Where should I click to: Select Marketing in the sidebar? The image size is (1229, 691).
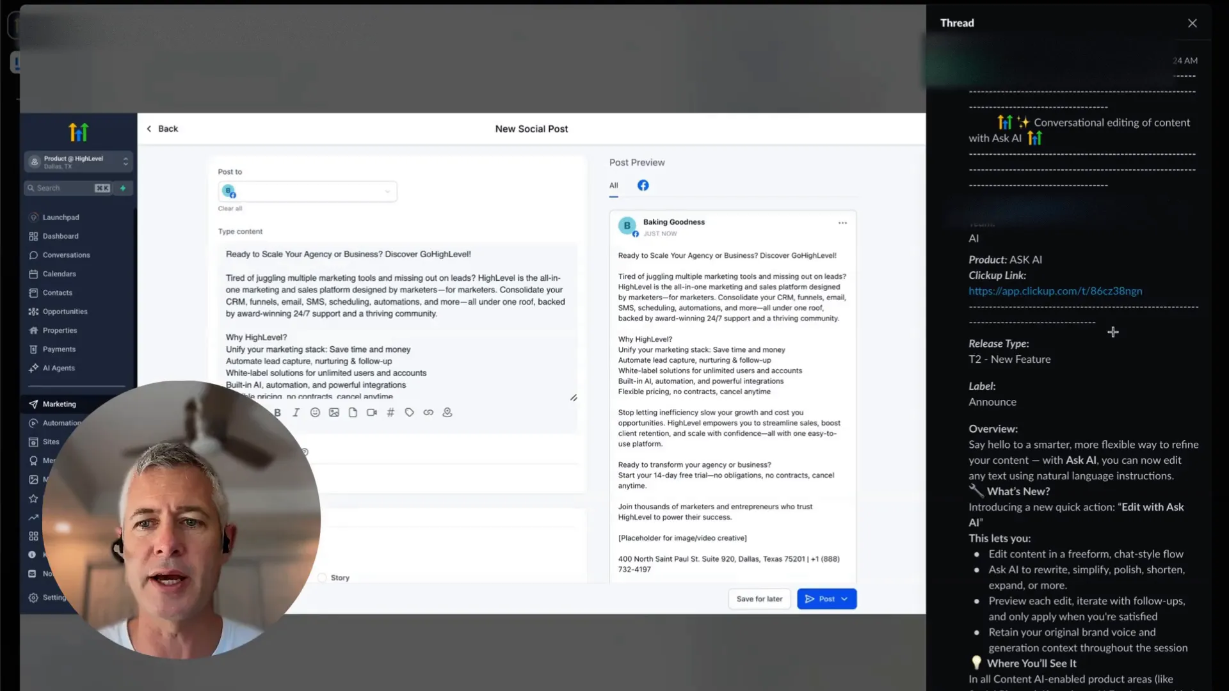pos(59,404)
